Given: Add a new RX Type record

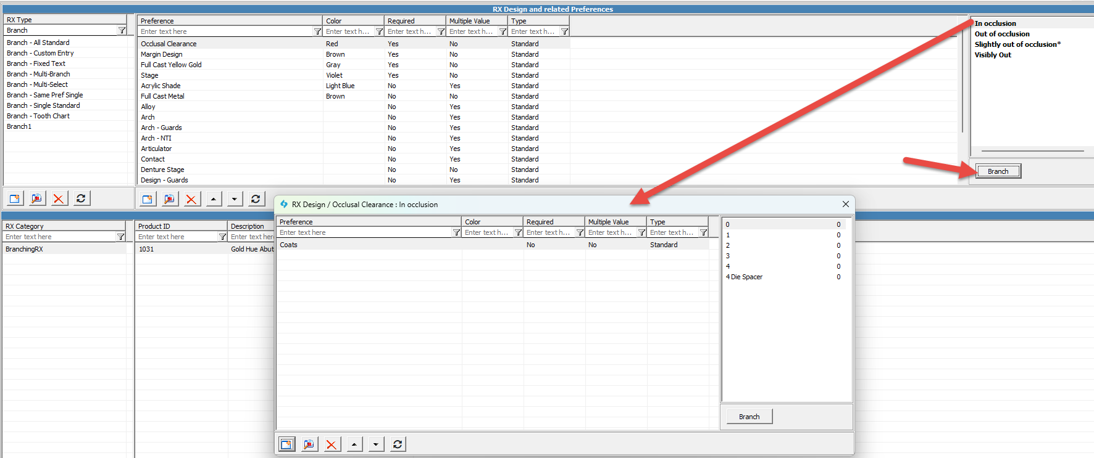Looking at the screenshot, I should point(15,198).
